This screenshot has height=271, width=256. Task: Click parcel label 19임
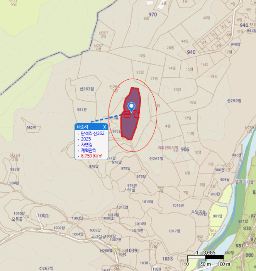point(193,103)
